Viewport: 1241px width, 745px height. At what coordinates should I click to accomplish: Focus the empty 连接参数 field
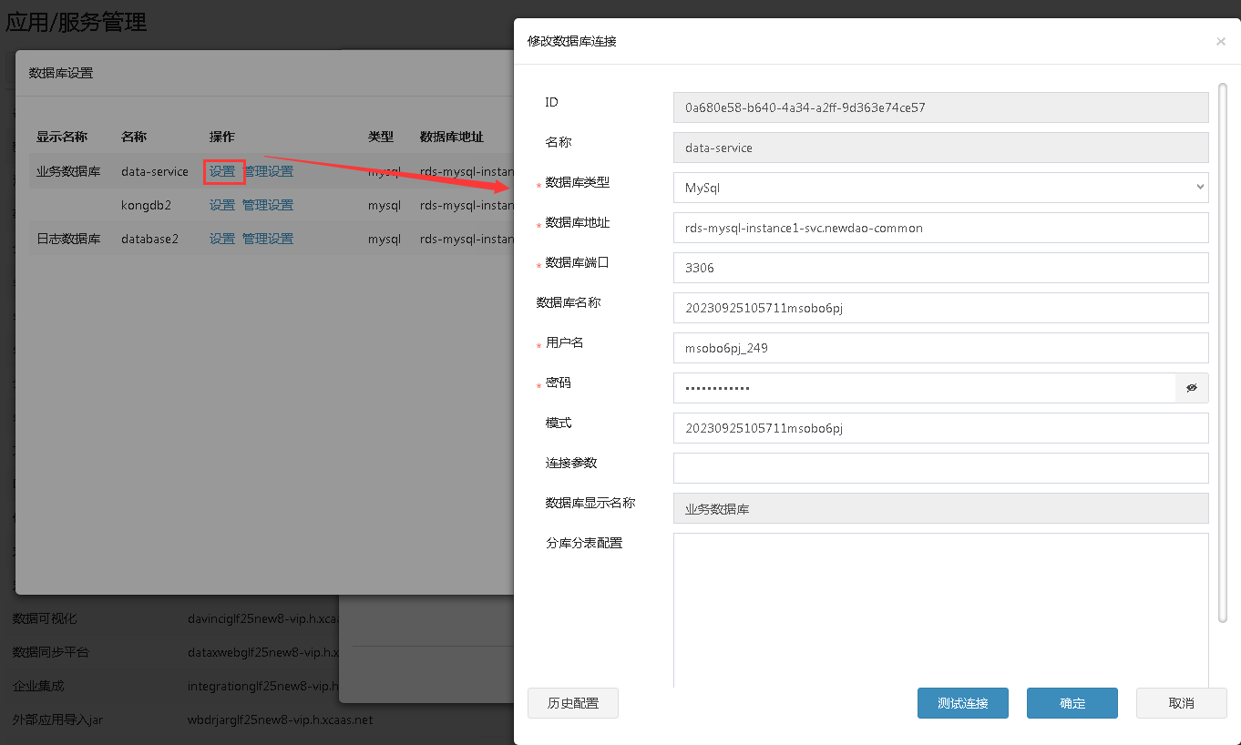pos(940,468)
